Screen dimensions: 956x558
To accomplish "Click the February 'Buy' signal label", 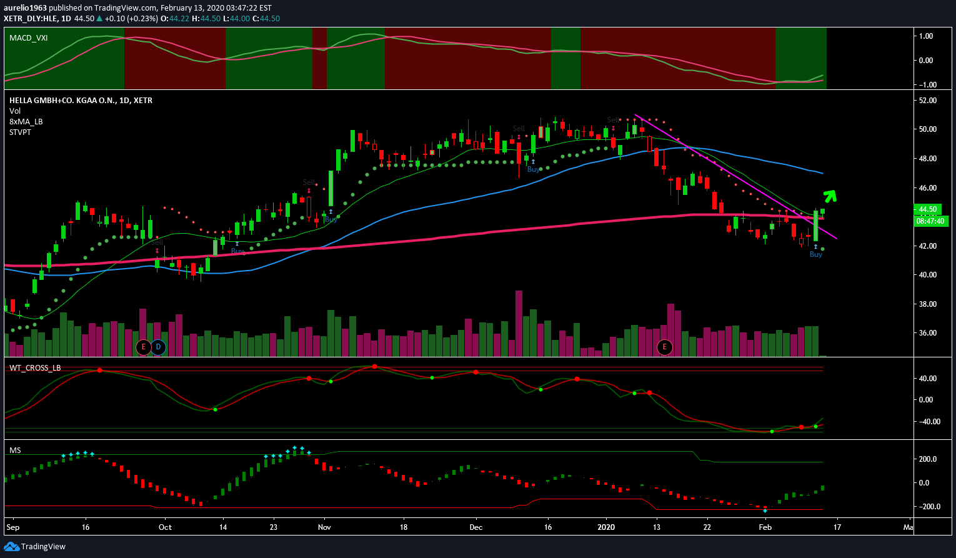I will [x=816, y=255].
